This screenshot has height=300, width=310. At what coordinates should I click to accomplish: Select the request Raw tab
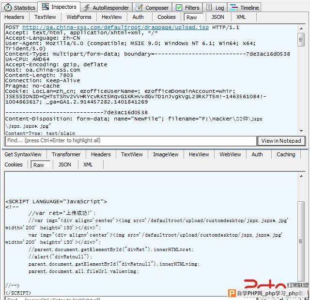pos(193,17)
